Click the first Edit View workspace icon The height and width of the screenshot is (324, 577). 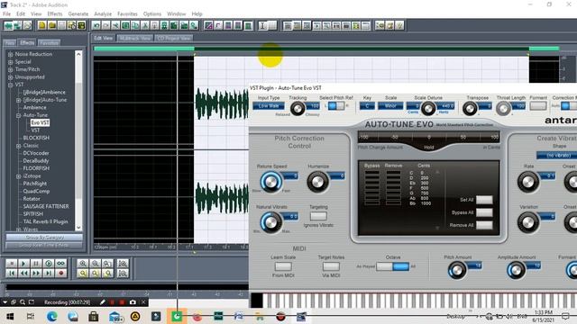(x=8, y=25)
